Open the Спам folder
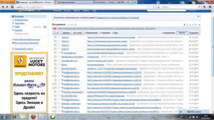Viewport: 214px width, 120px height. tap(17, 27)
